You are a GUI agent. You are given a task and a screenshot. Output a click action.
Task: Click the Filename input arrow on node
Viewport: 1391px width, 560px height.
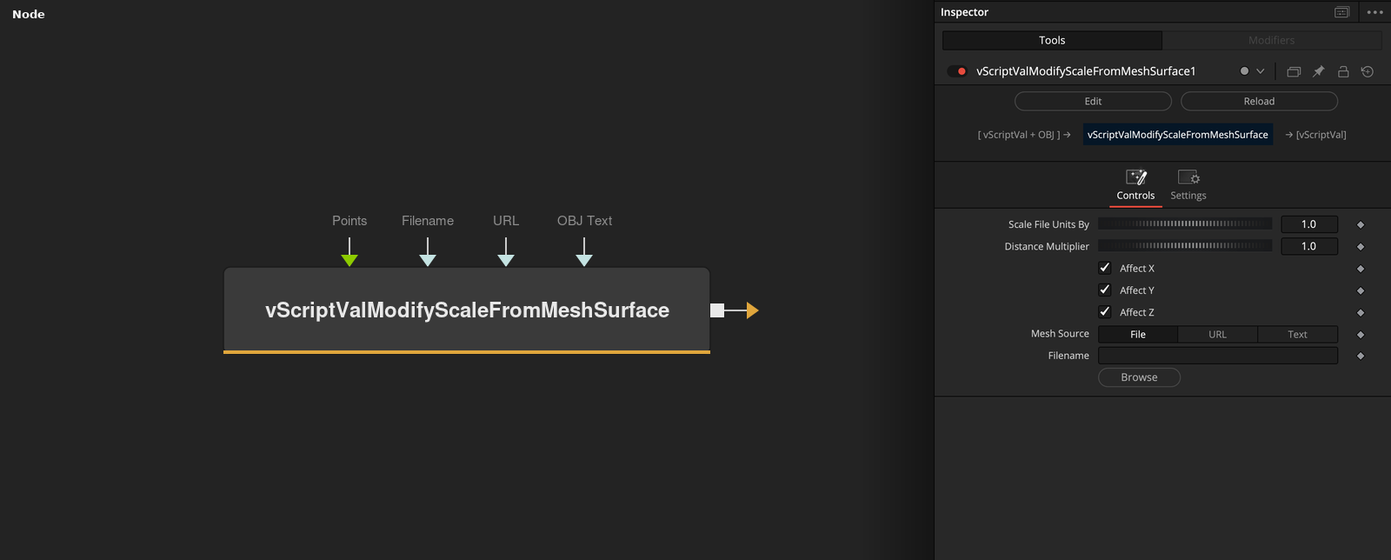[428, 260]
